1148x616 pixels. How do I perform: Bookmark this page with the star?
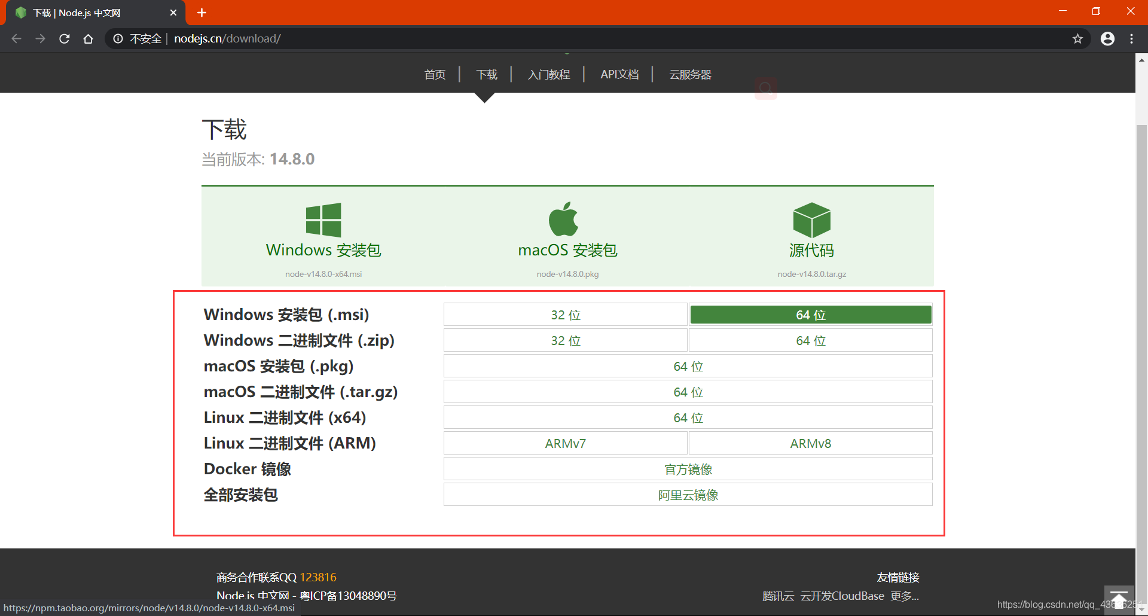coord(1077,39)
